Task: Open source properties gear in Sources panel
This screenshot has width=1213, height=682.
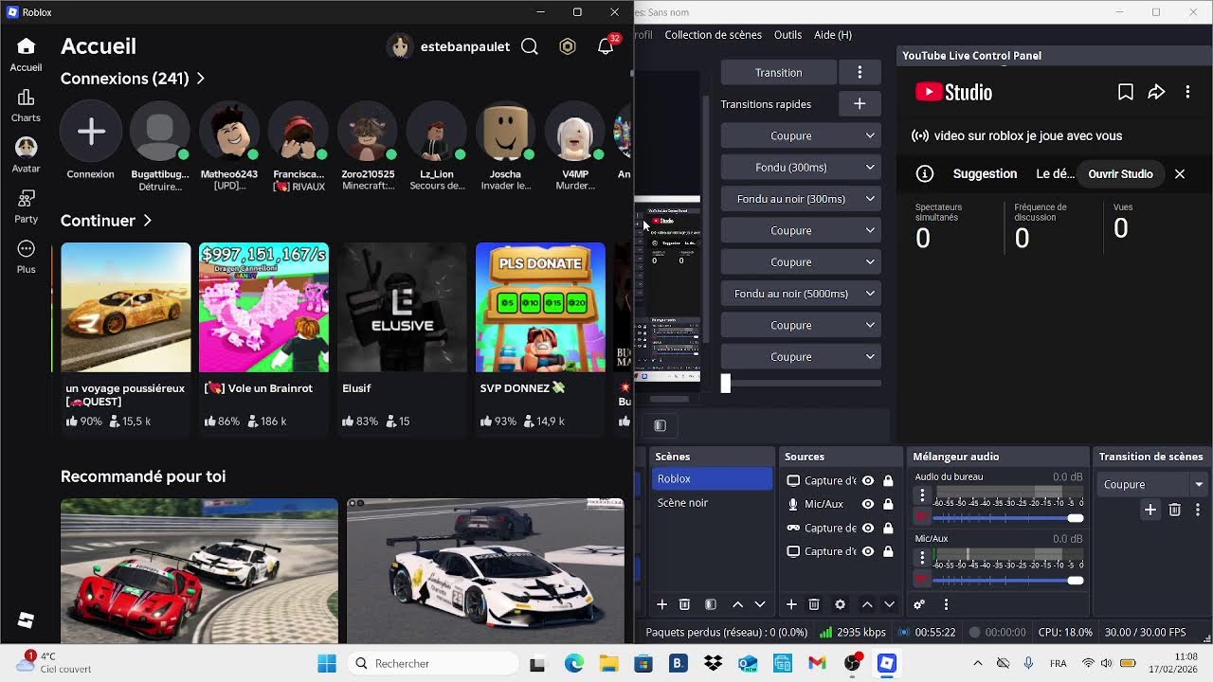Action: pyautogui.click(x=840, y=604)
